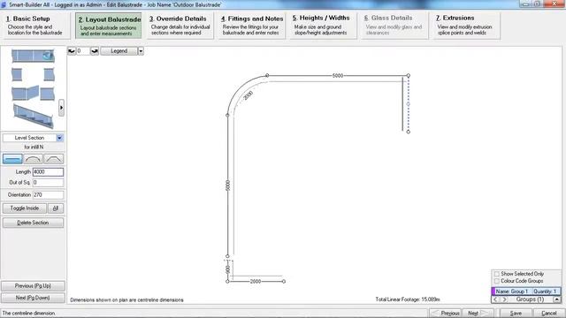Screen dimensions: 566x318
Task: Click the end node of the dotted section
Action: click(x=409, y=132)
